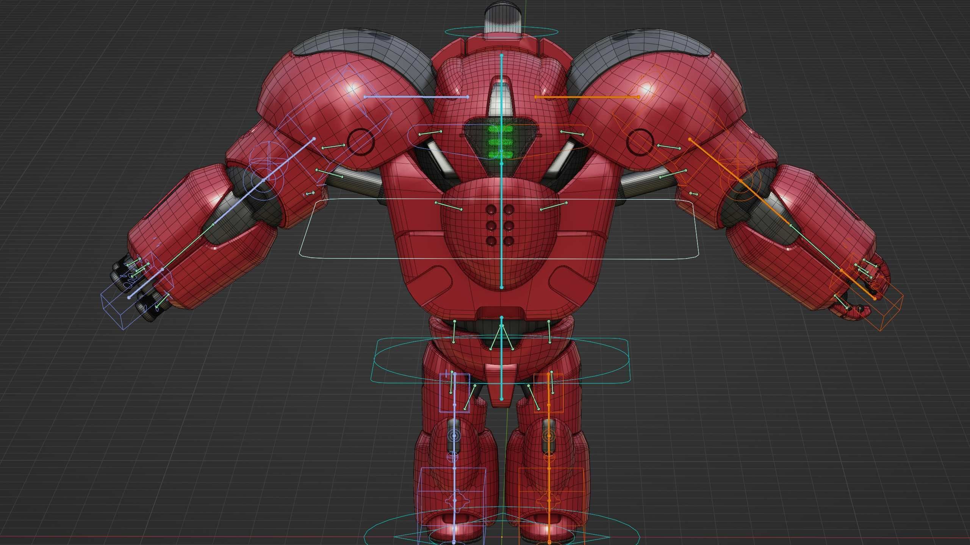Select the white rounded chest control outline

(499, 229)
